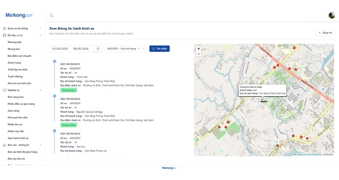339x180 pixels.
Task: Click the Nghiệp vụ monitor icon
Action: click(x=5, y=90)
